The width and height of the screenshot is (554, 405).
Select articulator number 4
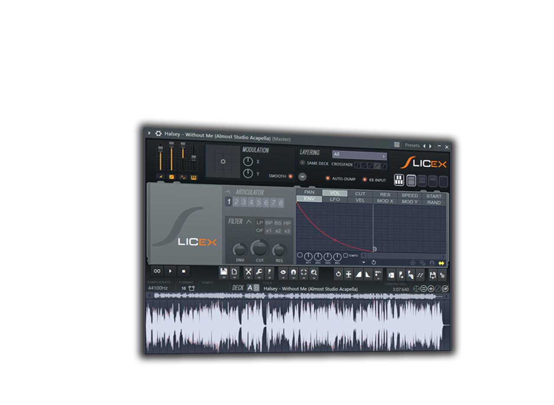tap(251, 202)
